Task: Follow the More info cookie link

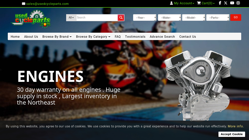Action: coord(235,126)
